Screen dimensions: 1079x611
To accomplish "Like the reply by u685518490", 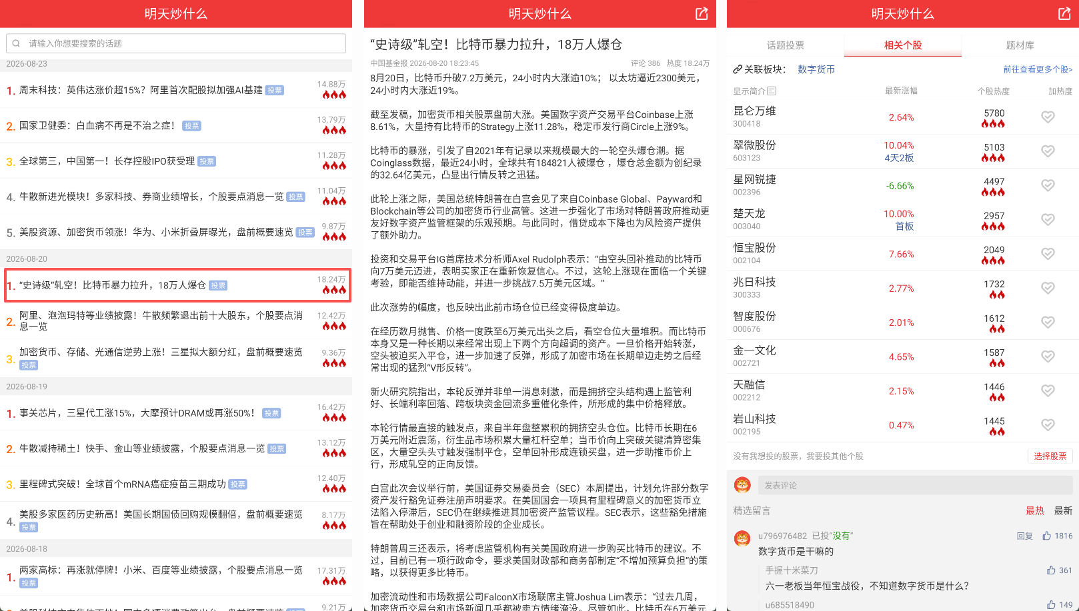I will tap(1051, 605).
